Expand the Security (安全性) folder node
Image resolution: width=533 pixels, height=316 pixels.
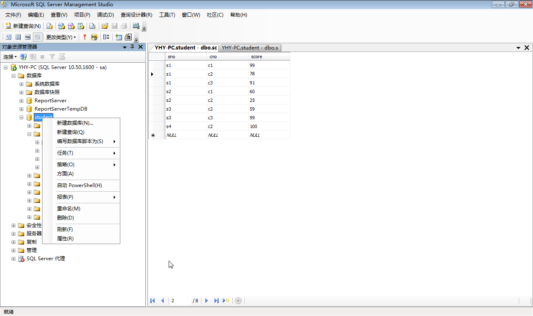coord(13,225)
